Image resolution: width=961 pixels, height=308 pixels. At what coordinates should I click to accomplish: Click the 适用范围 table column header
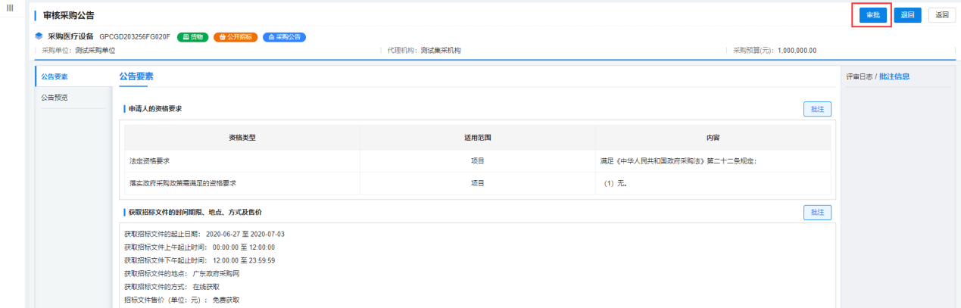pos(477,138)
